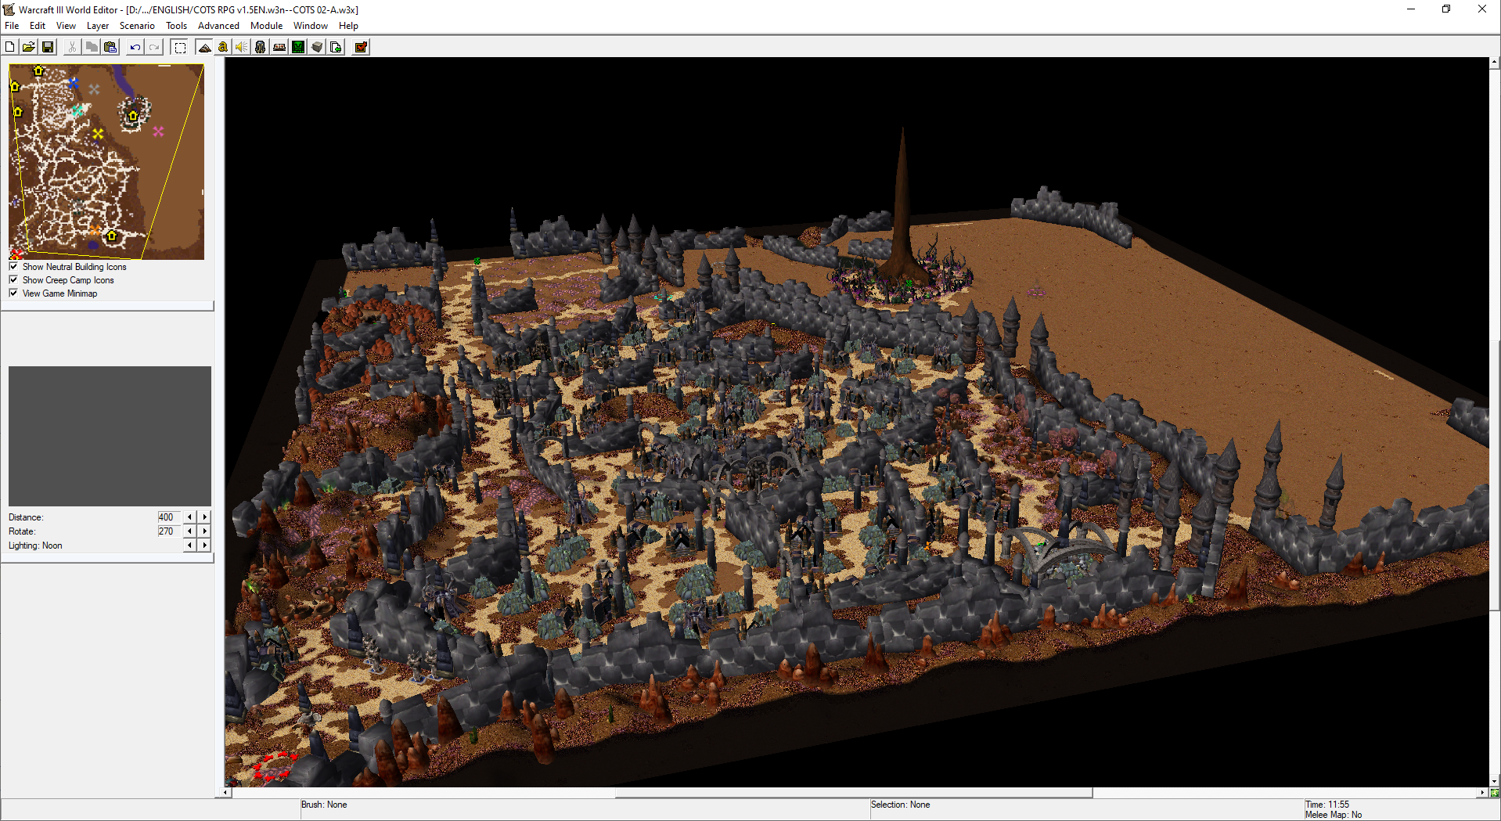1501x821 pixels.
Task: Save the map with floppy disk icon
Action: point(48,47)
